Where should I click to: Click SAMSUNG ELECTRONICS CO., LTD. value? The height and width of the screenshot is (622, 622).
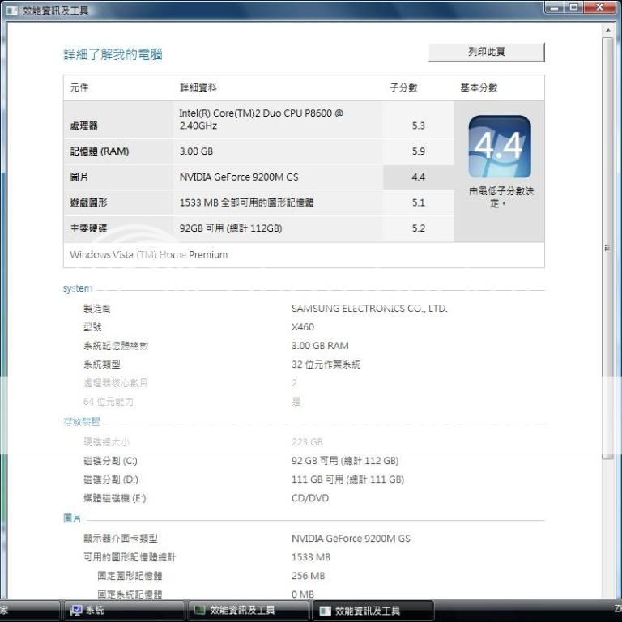[x=369, y=309]
